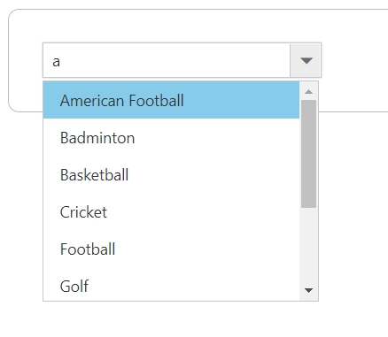Click the gray scrollbar thumb

(x=308, y=154)
